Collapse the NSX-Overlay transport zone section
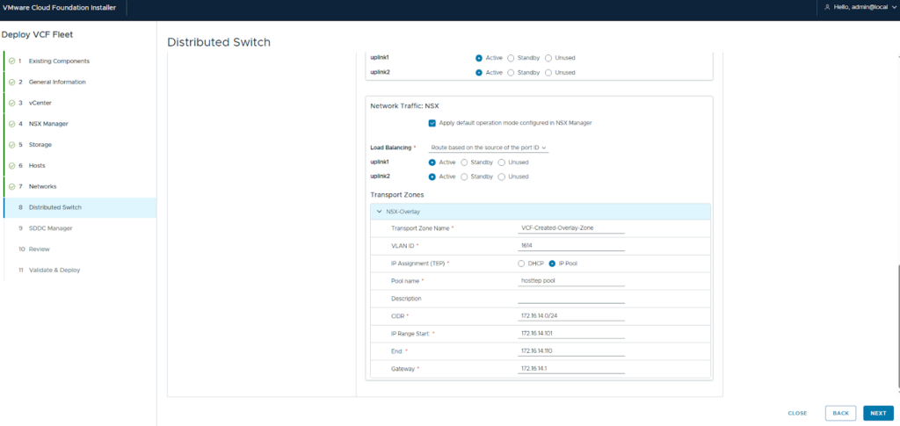Viewport: 900px width, 426px height. (x=379, y=212)
